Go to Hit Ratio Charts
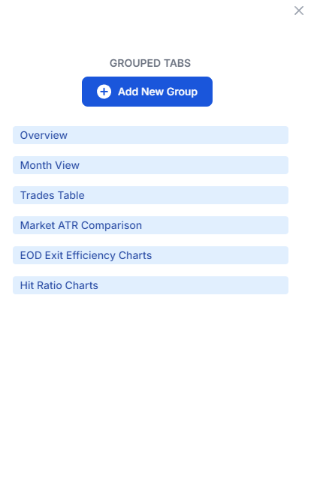This screenshot has width=314, height=482. (150, 285)
